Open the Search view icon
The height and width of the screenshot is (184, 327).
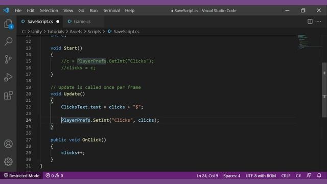[x=8, y=41]
